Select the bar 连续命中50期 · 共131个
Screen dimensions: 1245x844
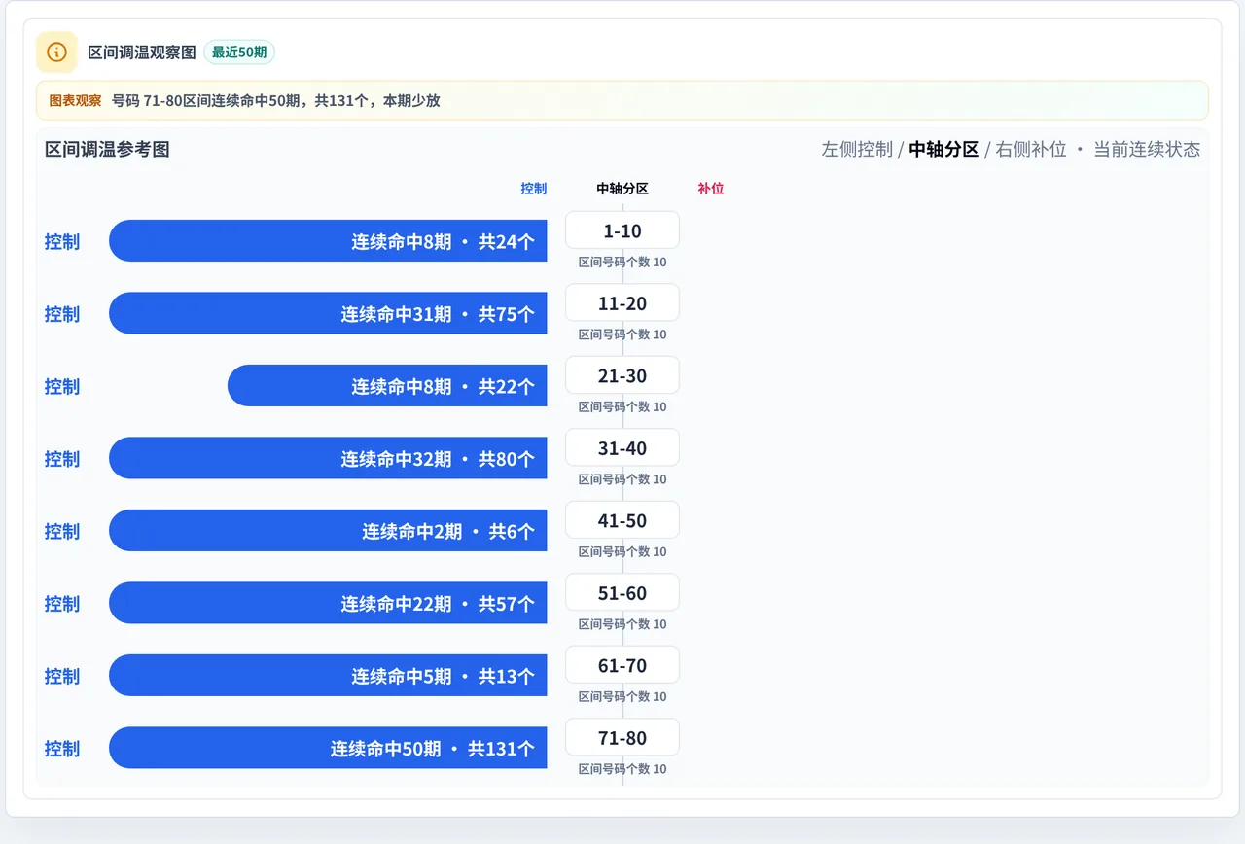point(328,748)
